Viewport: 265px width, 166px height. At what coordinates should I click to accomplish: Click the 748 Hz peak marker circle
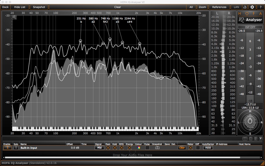click(x=110, y=39)
